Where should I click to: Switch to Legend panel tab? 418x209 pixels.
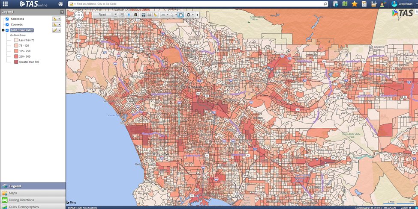[33, 186]
